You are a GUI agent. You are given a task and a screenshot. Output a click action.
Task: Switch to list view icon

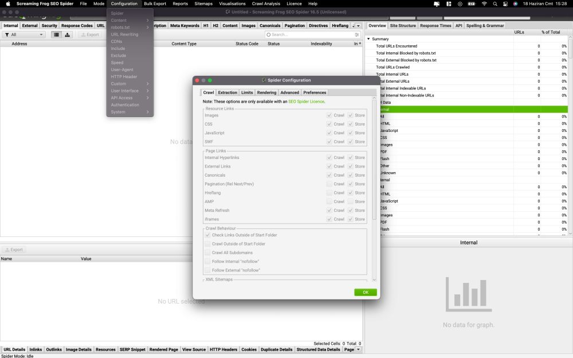(x=56, y=35)
